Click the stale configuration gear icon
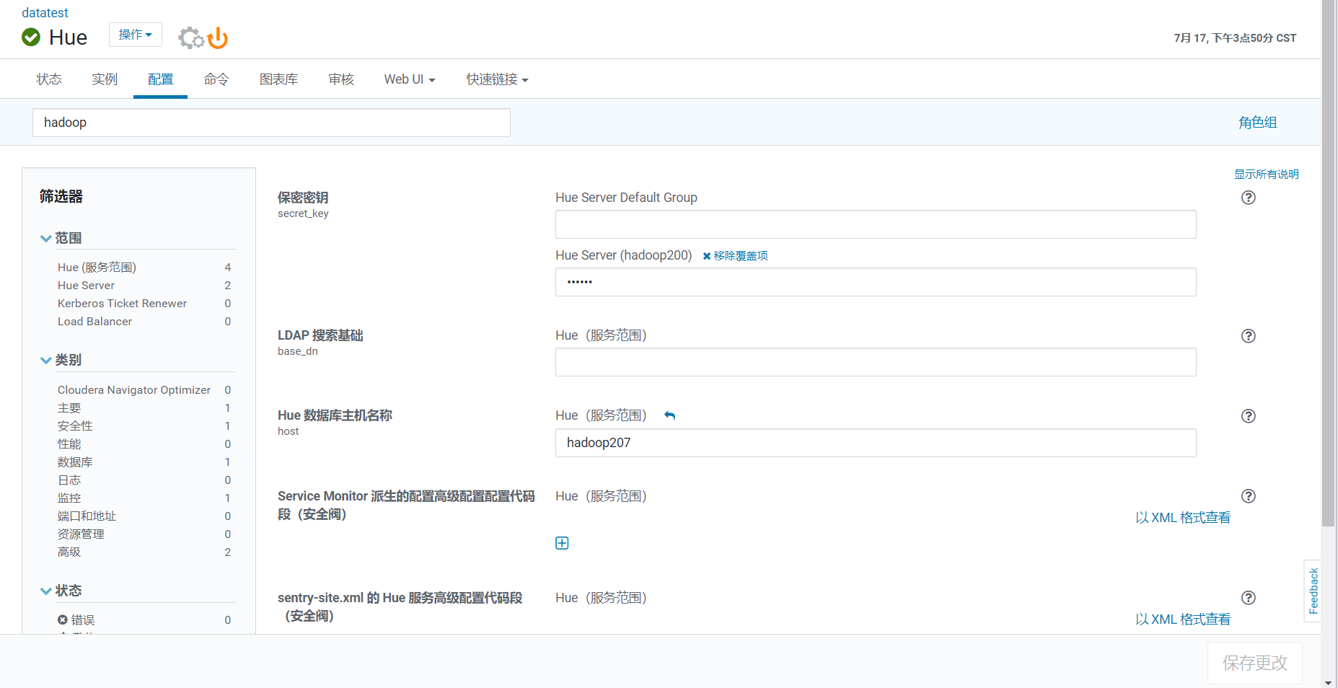The width and height of the screenshot is (1338, 688). tap(191, 38)
